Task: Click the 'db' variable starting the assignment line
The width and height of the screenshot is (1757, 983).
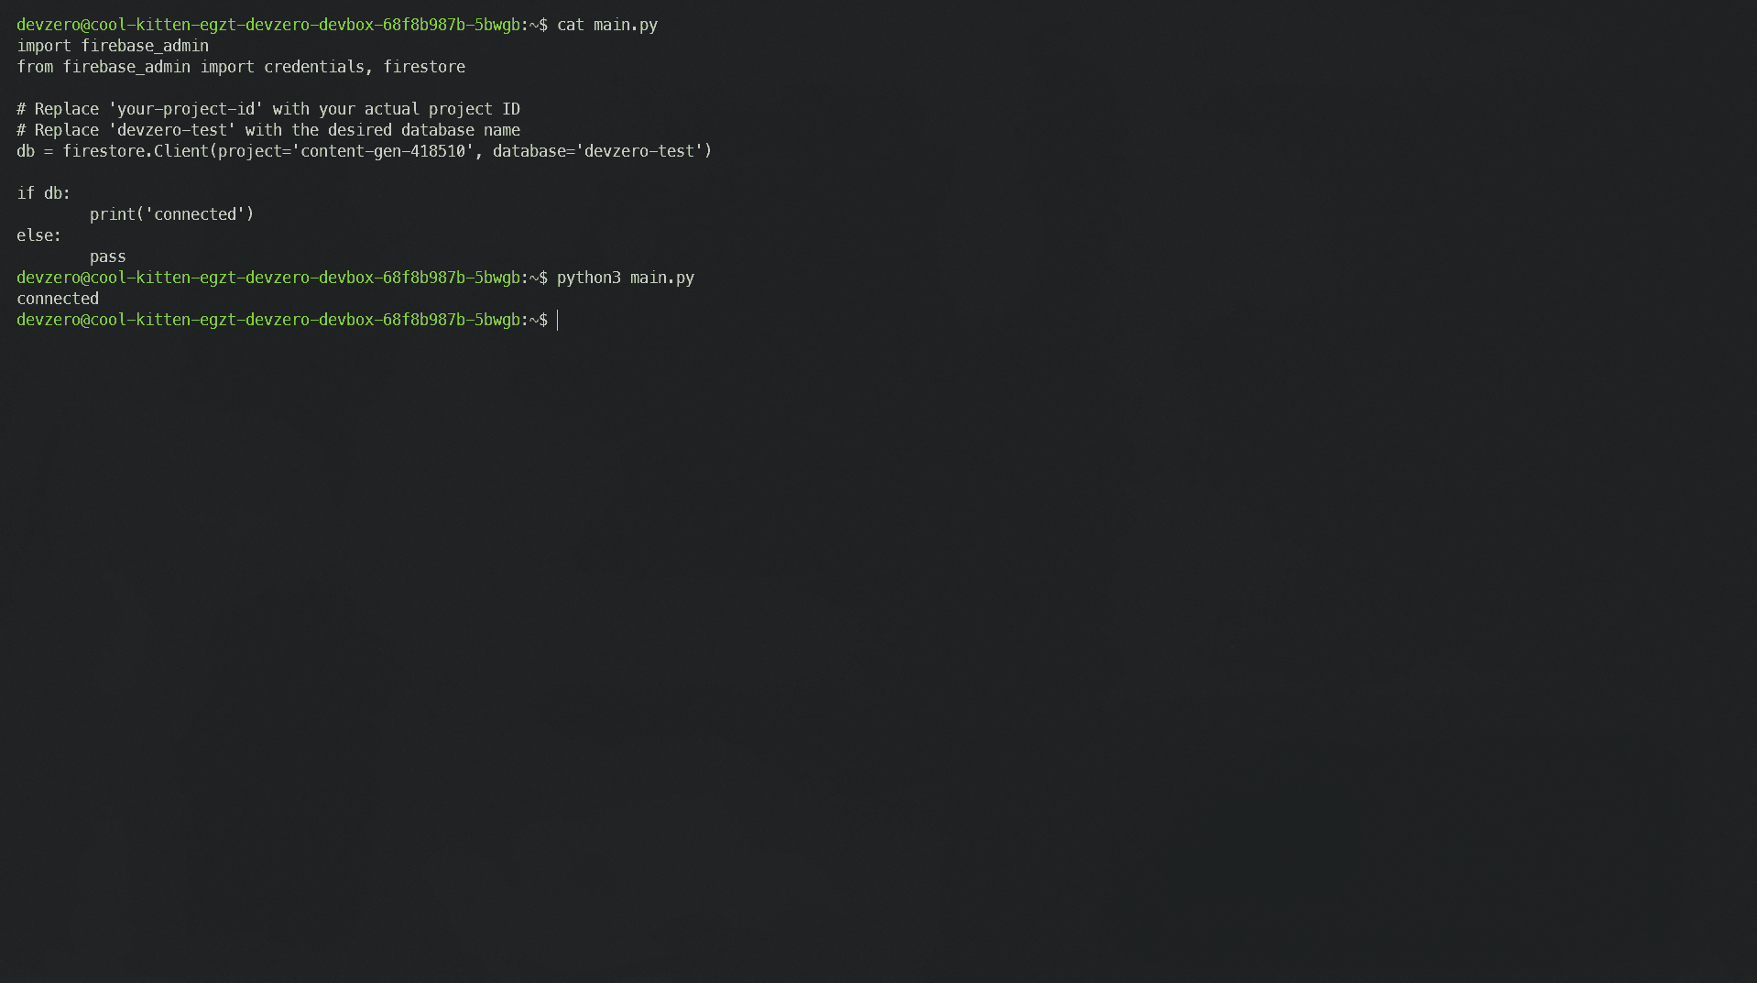Action: click(x=26, y=151)
